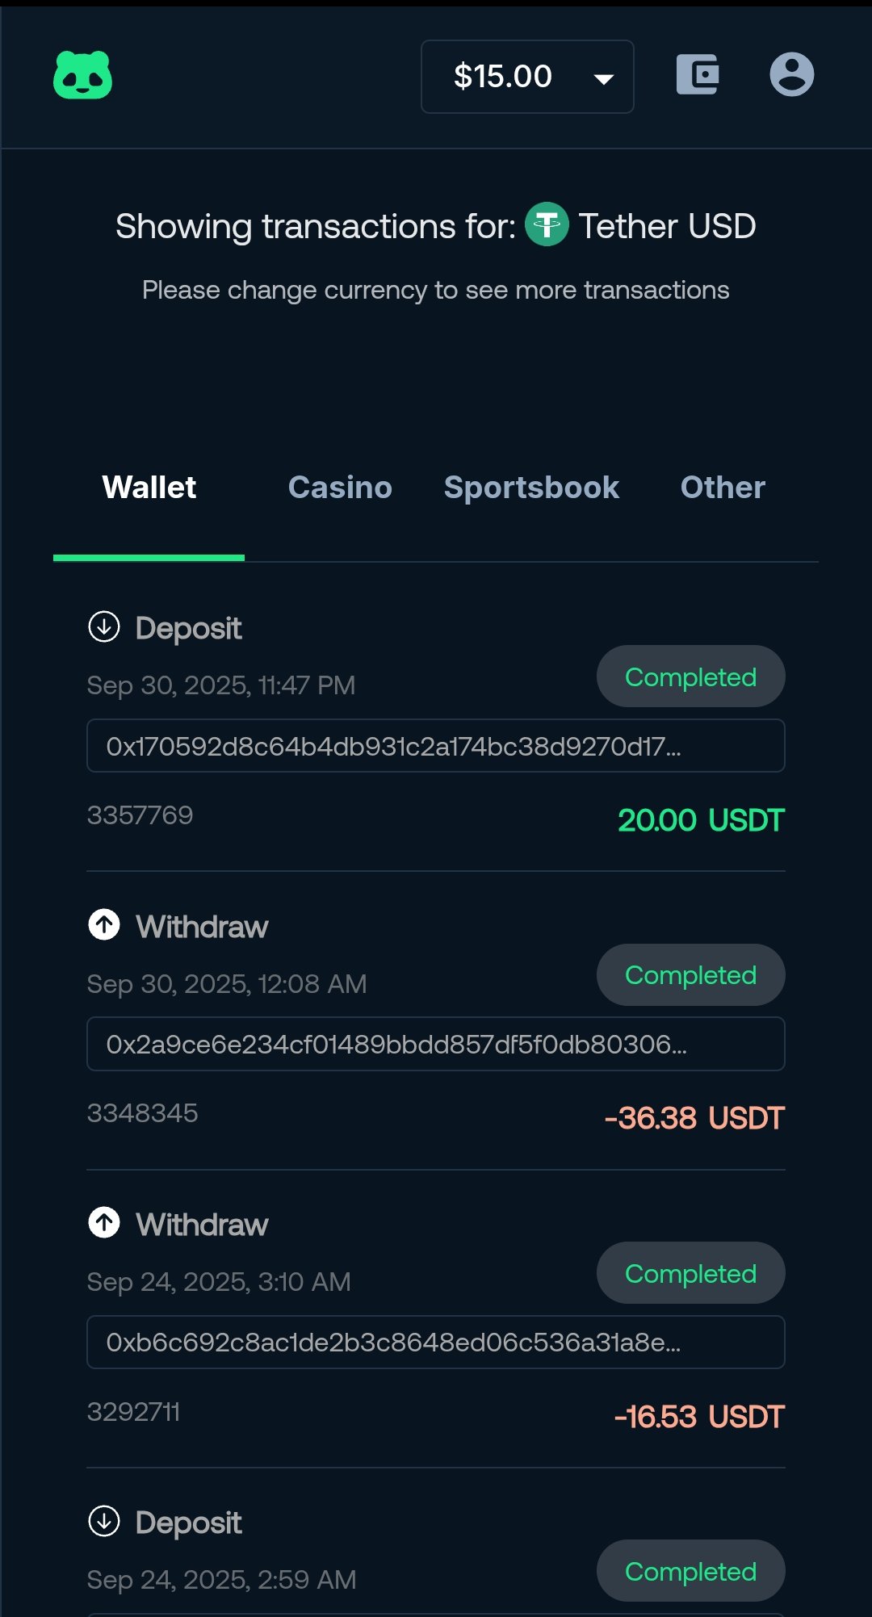Open the wallet icon in header

(x=698, y=75)
